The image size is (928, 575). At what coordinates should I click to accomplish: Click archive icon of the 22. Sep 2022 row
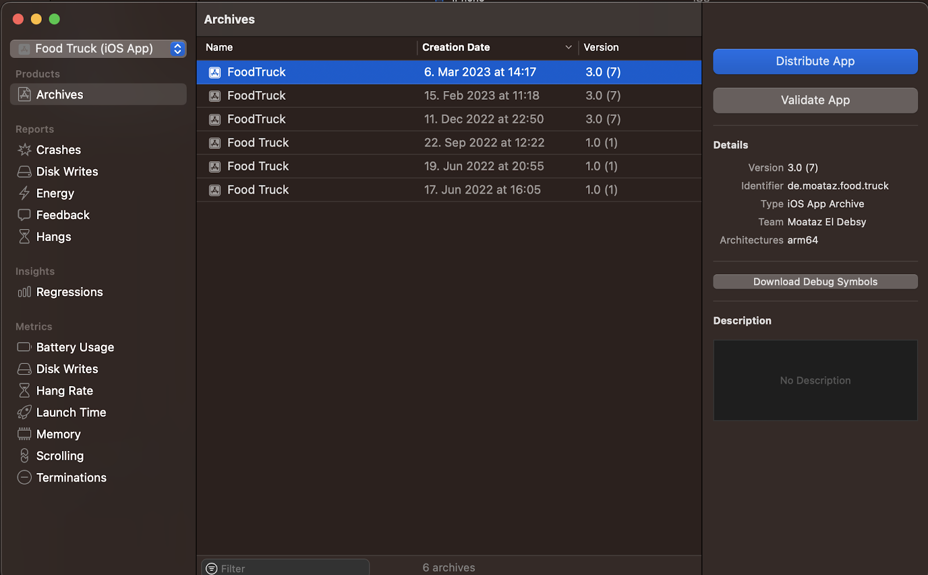[x=215, y=143]
